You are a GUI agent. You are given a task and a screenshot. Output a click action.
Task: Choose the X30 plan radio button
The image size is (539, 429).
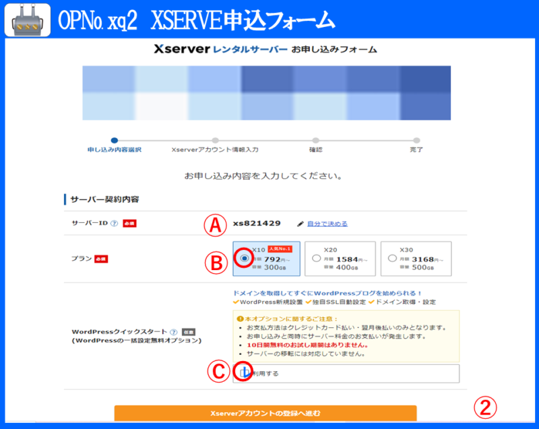tap(392, 258)
